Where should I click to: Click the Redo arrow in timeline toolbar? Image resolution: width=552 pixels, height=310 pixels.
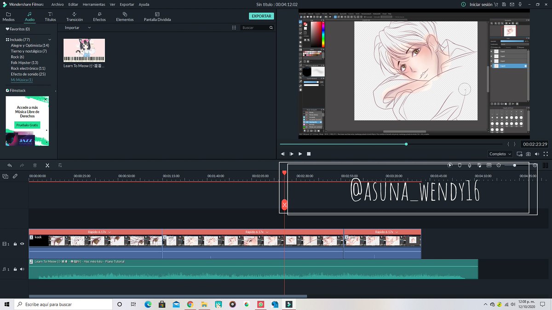[22, 165]
